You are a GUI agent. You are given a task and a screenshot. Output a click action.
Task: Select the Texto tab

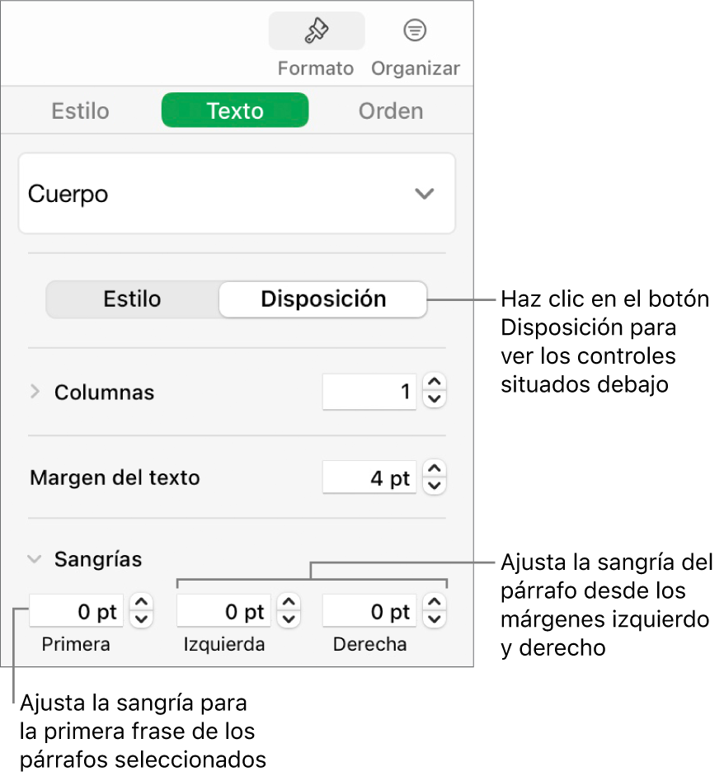(x=235, y=111)
